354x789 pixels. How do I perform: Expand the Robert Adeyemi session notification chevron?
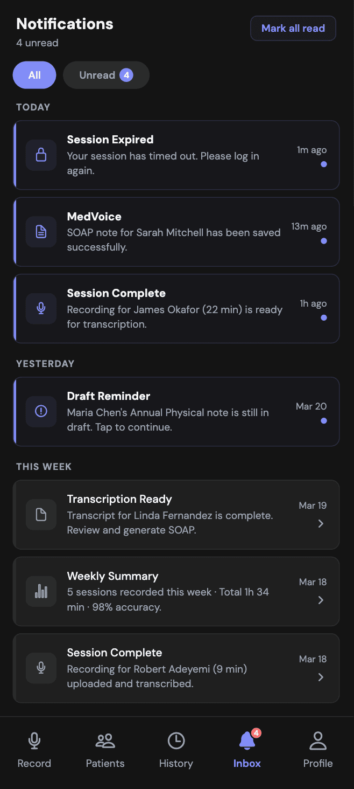pos(321,677)
